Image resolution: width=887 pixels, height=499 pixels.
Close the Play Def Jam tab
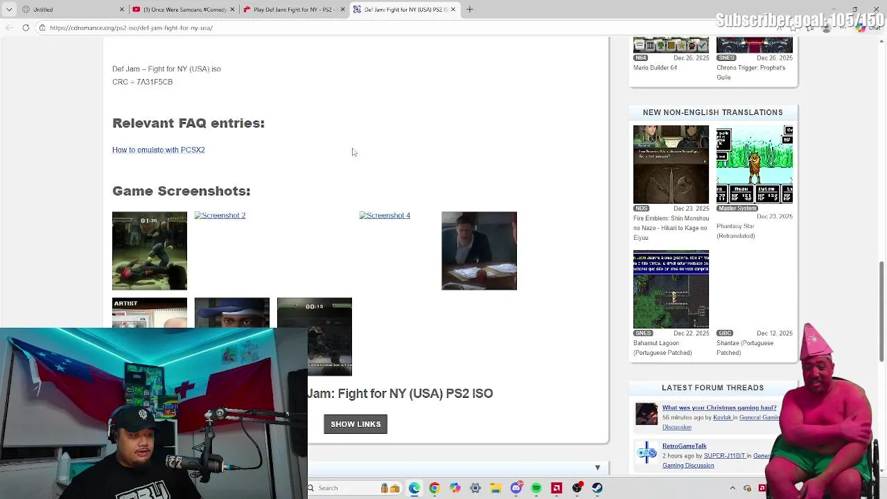tap(342, 9)
